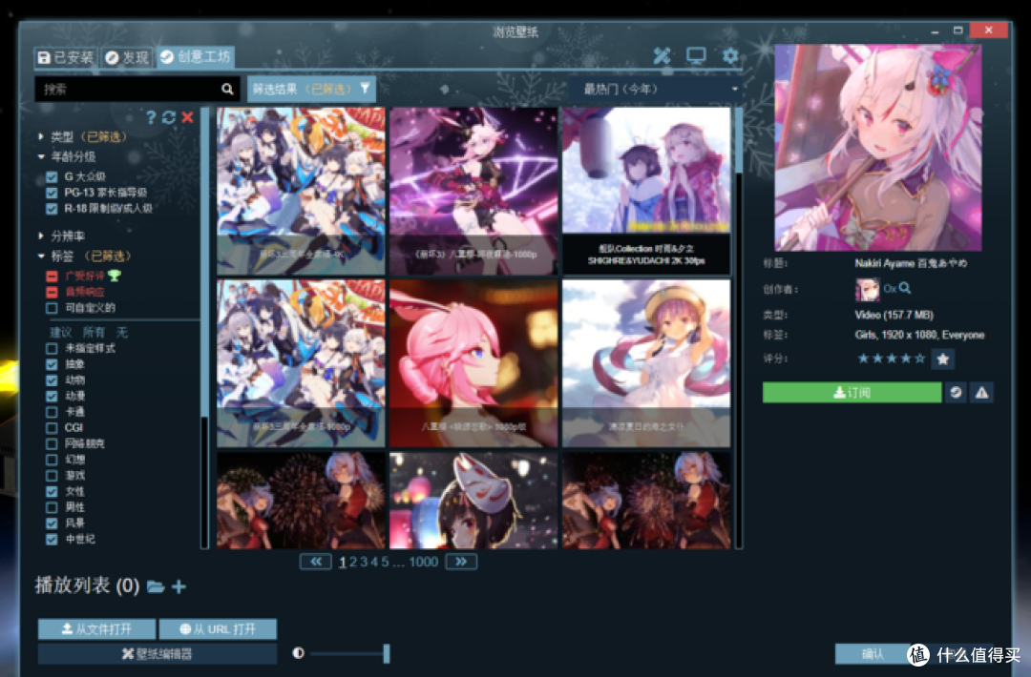Screen dimensions: 1031x677
Task: Report wallpaper with the warning triangle icon
Action: (981, 393)
